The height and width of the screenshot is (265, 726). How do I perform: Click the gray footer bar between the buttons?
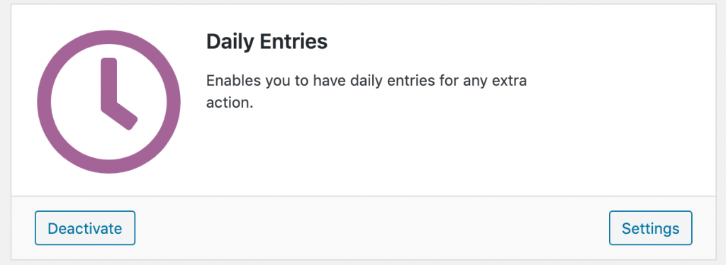point(372,228)
